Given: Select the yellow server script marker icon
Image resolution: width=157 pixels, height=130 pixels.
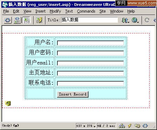Looking at the screenshot, I should [x=8, y=103].
